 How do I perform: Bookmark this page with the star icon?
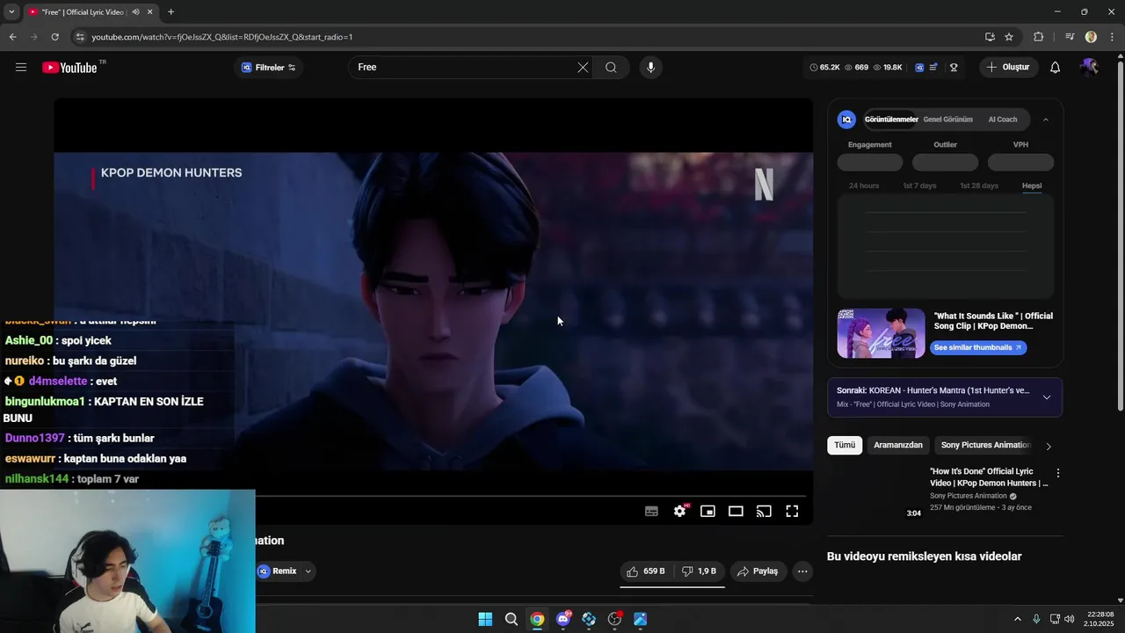coord(1009,37)
